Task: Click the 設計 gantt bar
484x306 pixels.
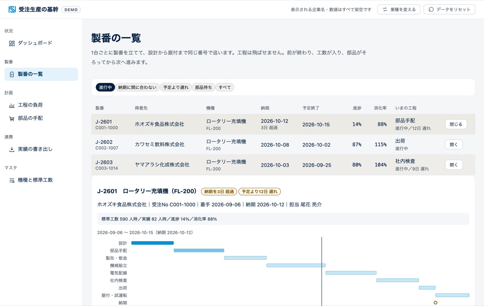Action: click(x=152, y=243)
